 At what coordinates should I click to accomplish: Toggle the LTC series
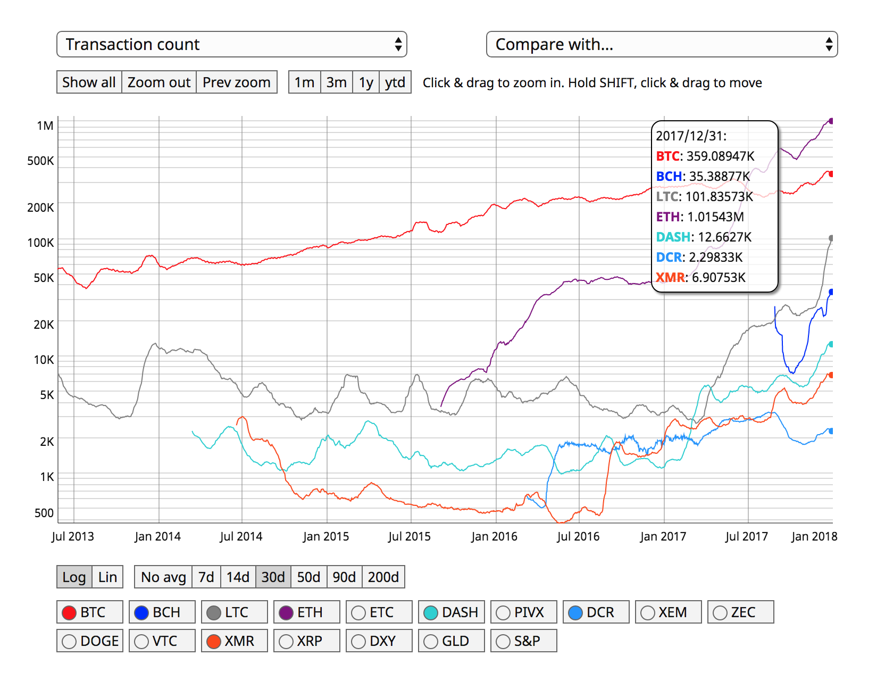[x=235, y=612]
